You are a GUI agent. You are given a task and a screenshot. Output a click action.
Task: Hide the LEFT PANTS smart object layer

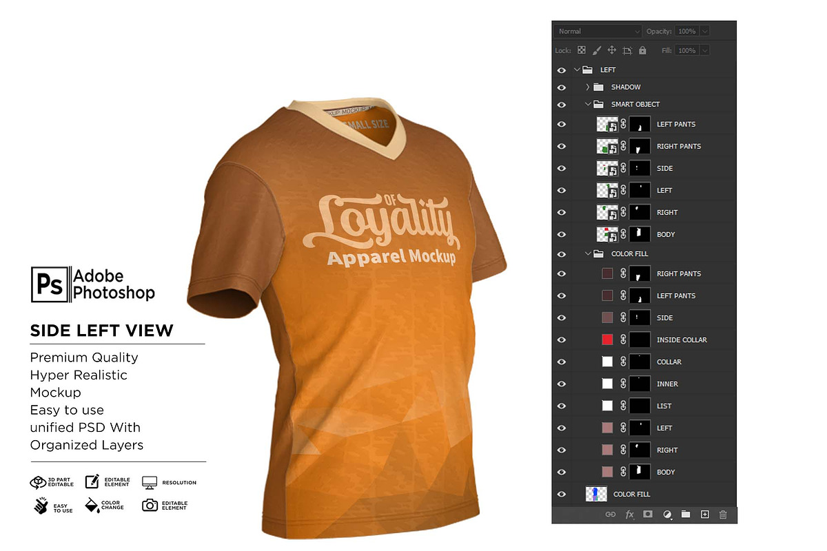(562, 124)
